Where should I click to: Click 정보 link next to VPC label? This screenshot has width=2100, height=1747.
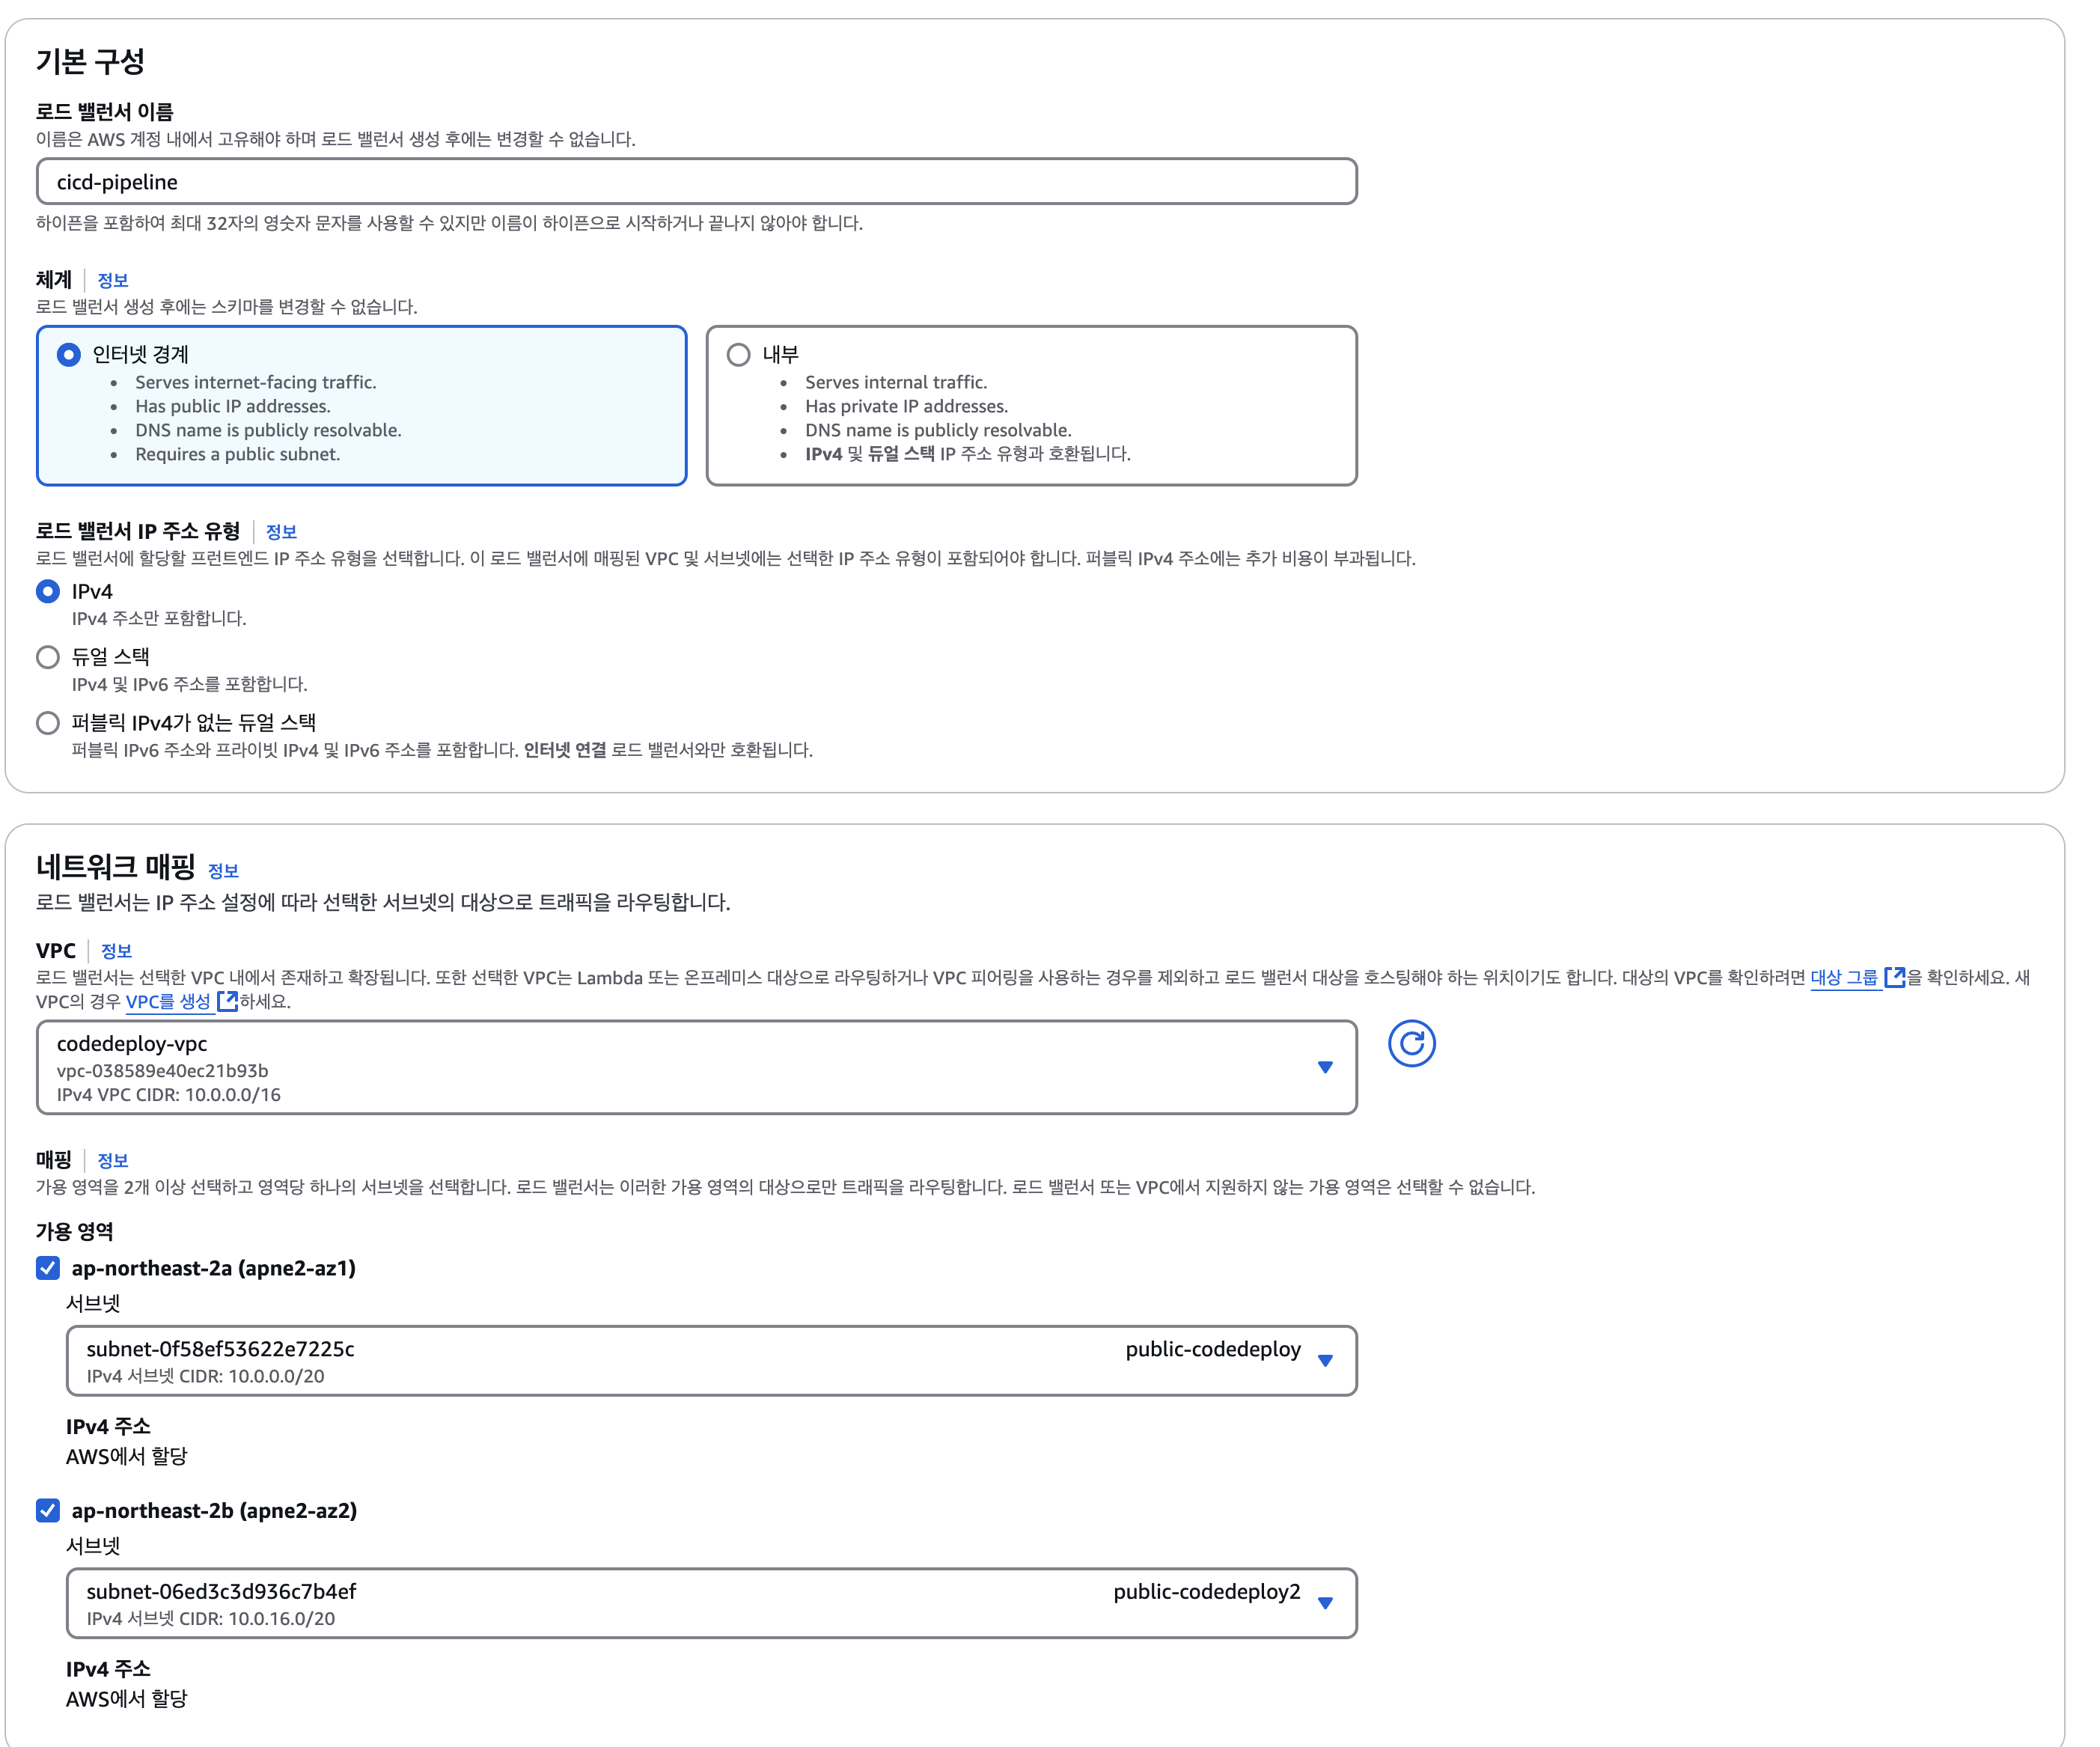[x=116, y=951]
